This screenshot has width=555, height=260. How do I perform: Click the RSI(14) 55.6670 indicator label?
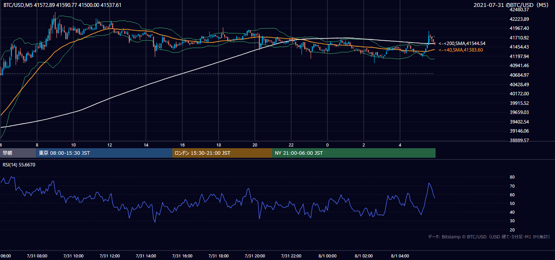click(x=19, y=165)
